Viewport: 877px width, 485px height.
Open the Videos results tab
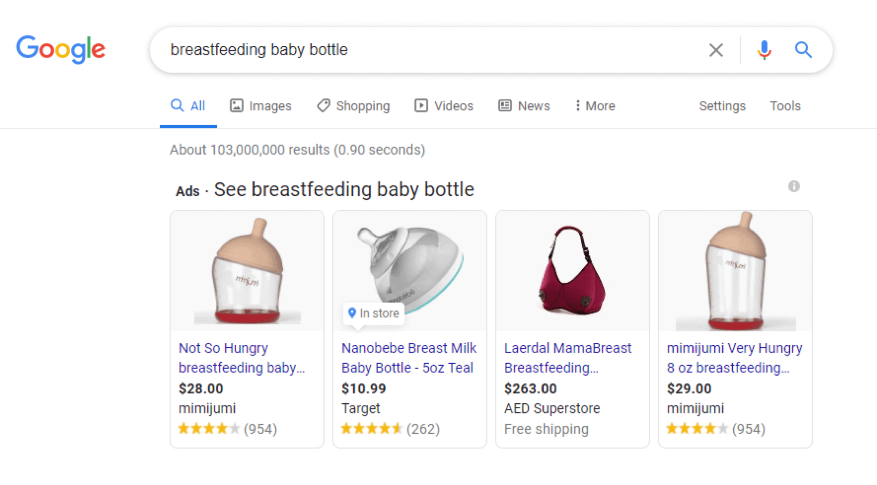[444, 106]
